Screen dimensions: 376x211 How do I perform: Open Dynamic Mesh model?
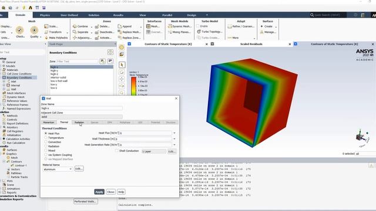tap(179, 26)
